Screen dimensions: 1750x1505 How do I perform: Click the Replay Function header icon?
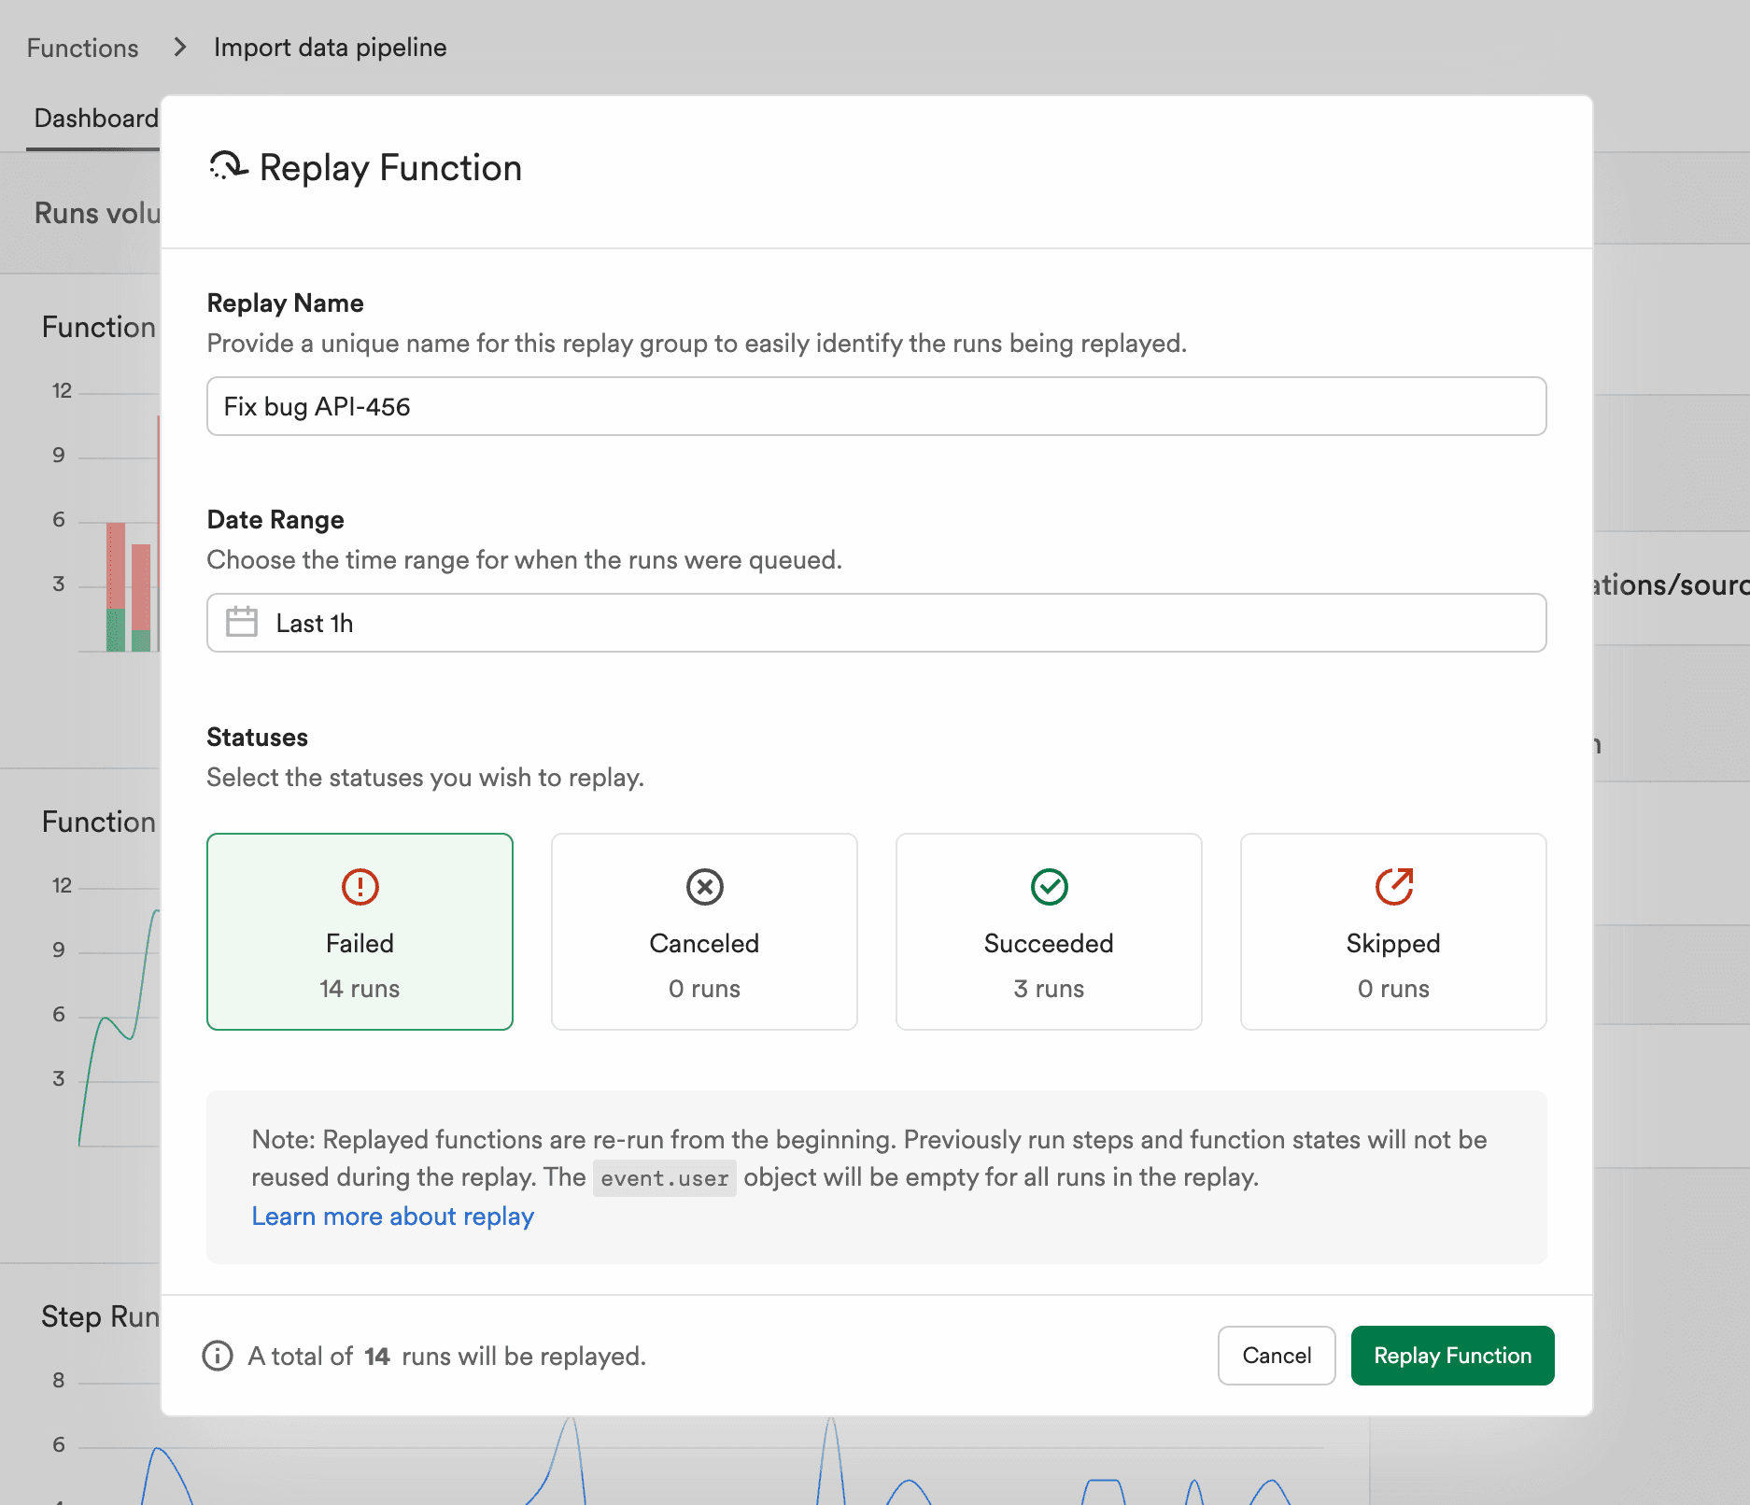[x=227, y=168]
